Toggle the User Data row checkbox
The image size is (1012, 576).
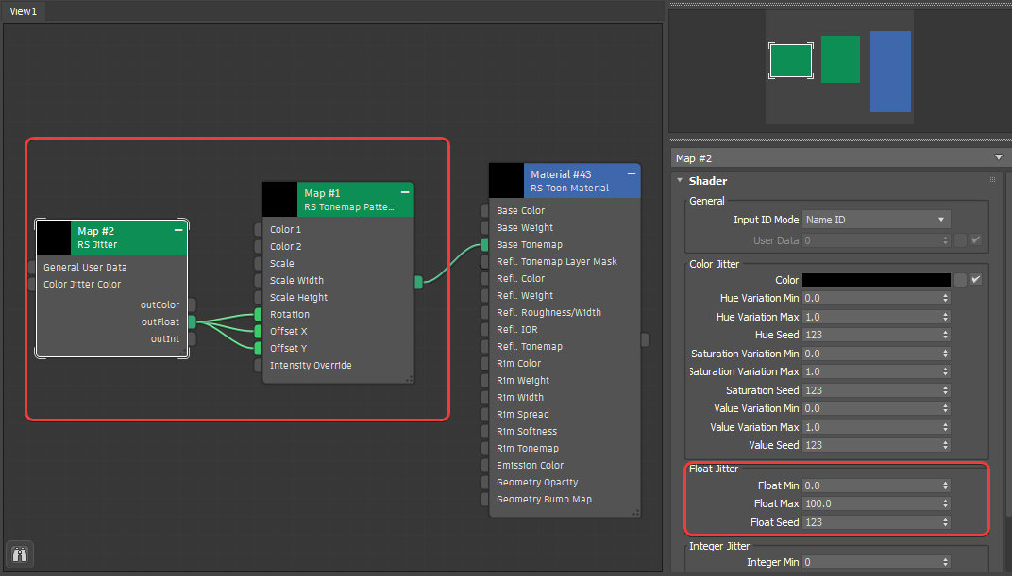pos(976,240)
